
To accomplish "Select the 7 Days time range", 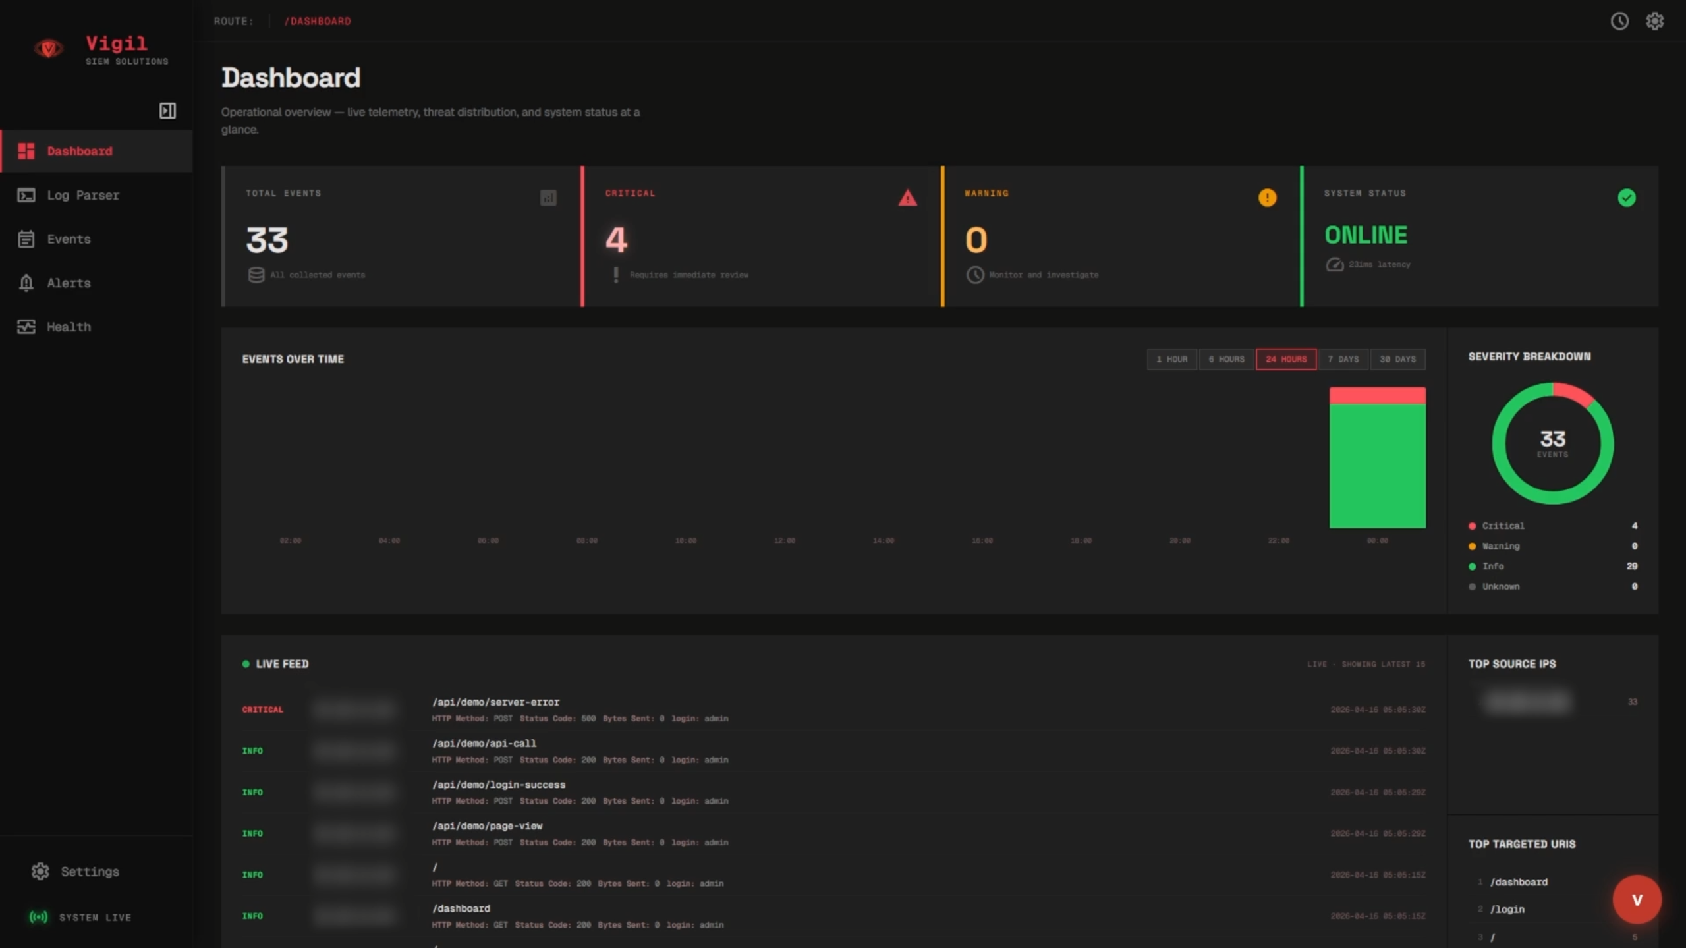I will click(1343, 359).
